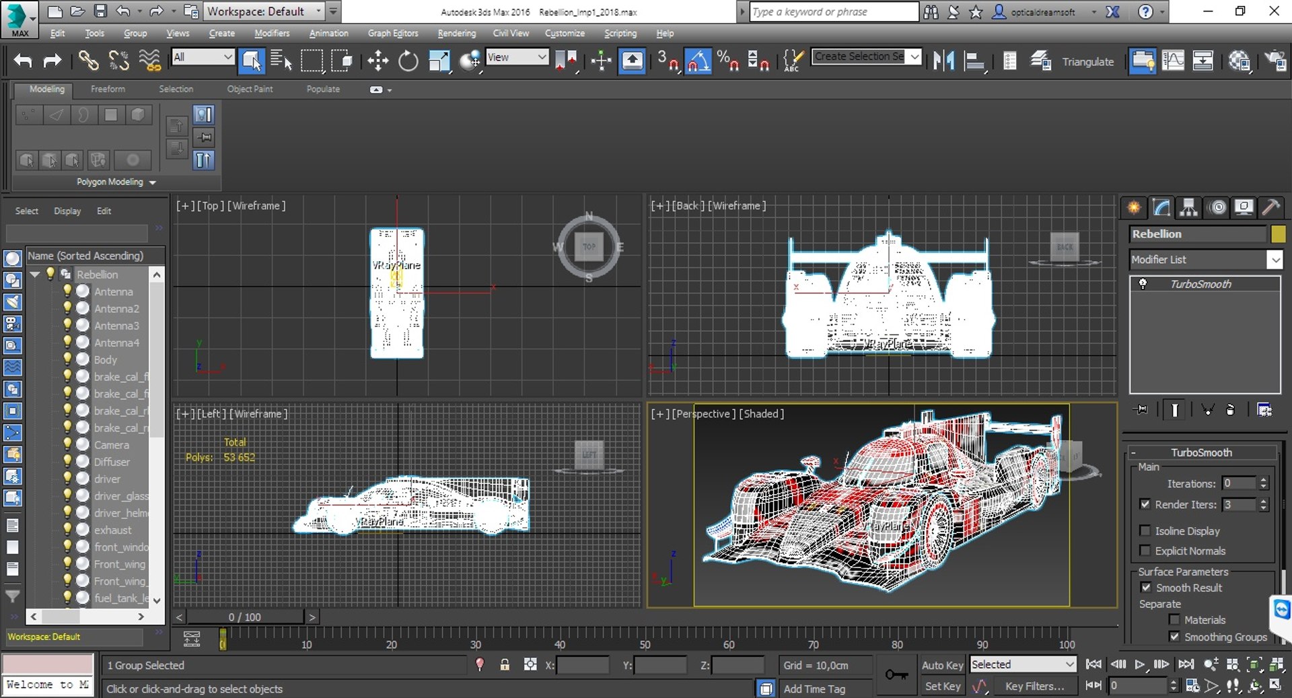This screenshot has width=1292, height=698.
Task: Open the Utilities hammer panel tab
Action: point(1270,207)
